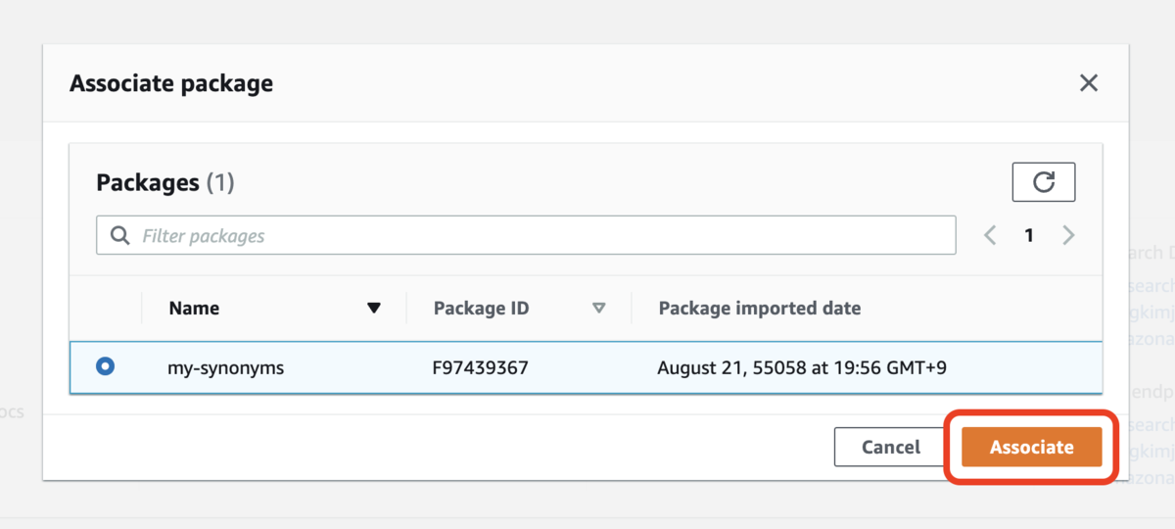Go to the next page of packages
The image size is (1175, 529).
(1068, 235)
